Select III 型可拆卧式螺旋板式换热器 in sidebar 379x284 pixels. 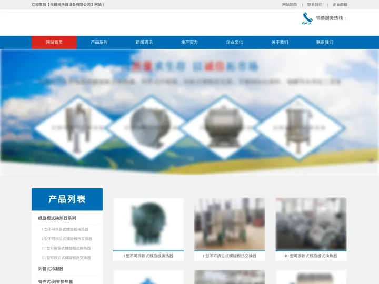pos(66,248)
